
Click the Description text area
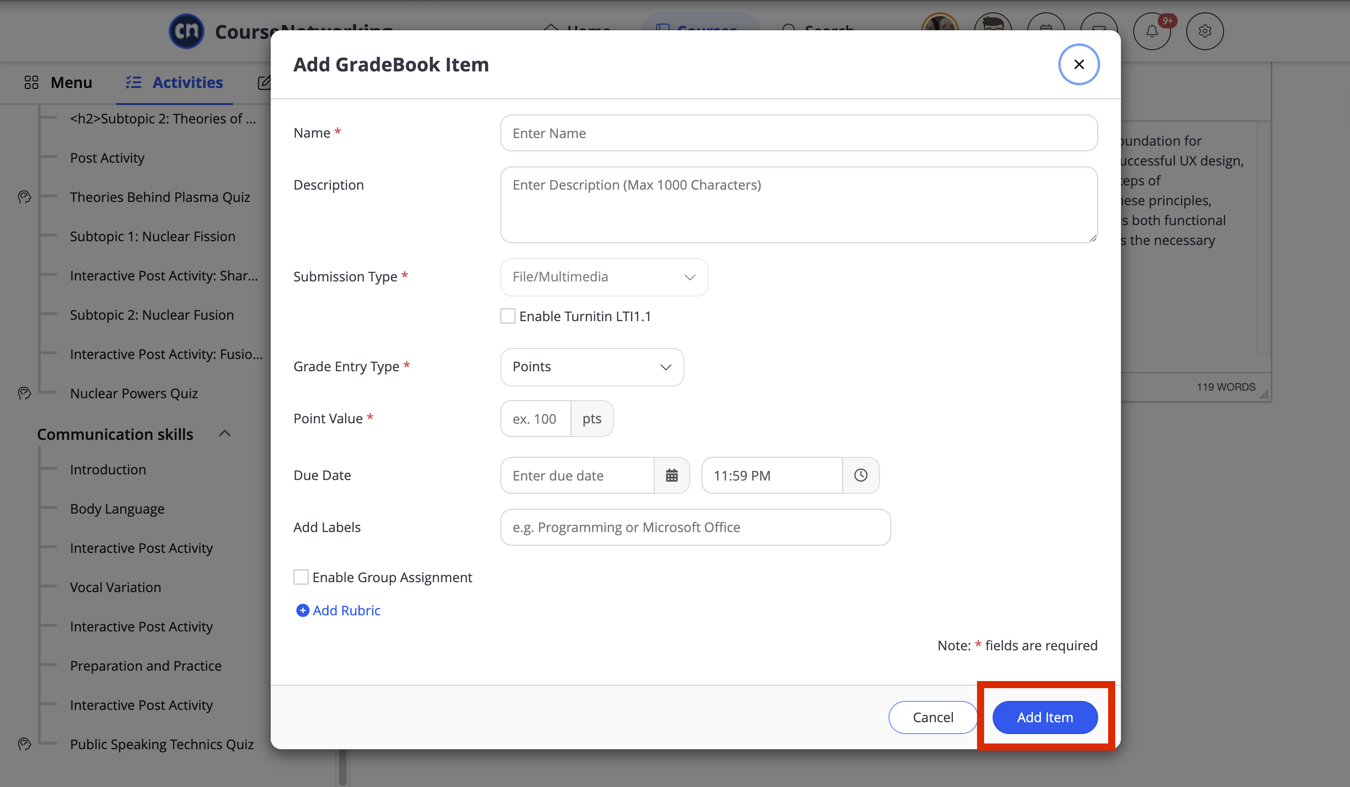[x=799, y=204]
